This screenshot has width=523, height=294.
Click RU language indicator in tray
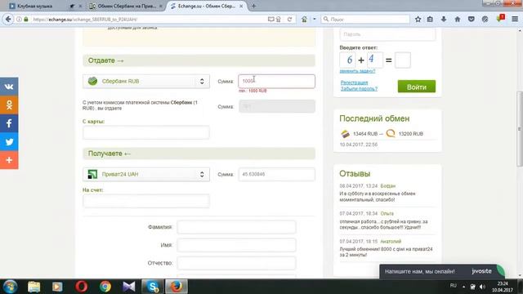tap(453, 286)
